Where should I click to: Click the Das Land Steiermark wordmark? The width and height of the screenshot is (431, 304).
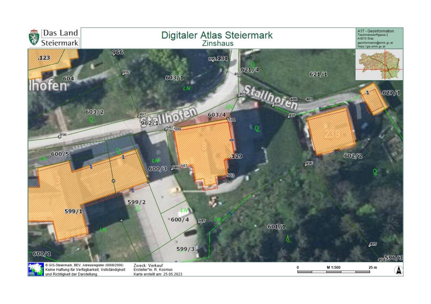click(x=60, y=38)
